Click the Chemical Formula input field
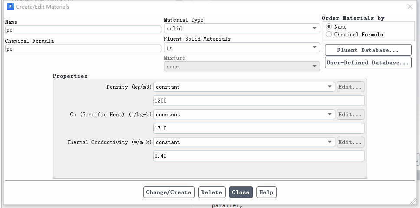Image resolution: width=420 pixels, height=208 pixels. tap(83, 48)
